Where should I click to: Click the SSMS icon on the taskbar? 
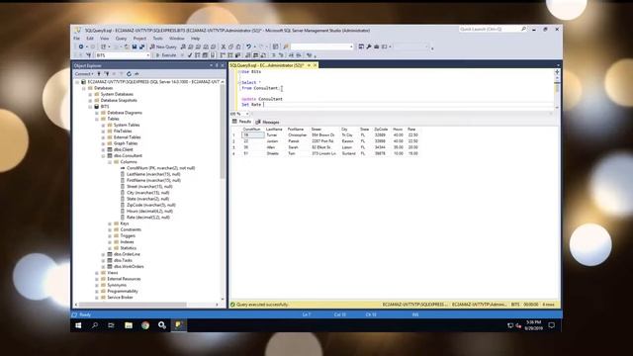tap(178, 325)
